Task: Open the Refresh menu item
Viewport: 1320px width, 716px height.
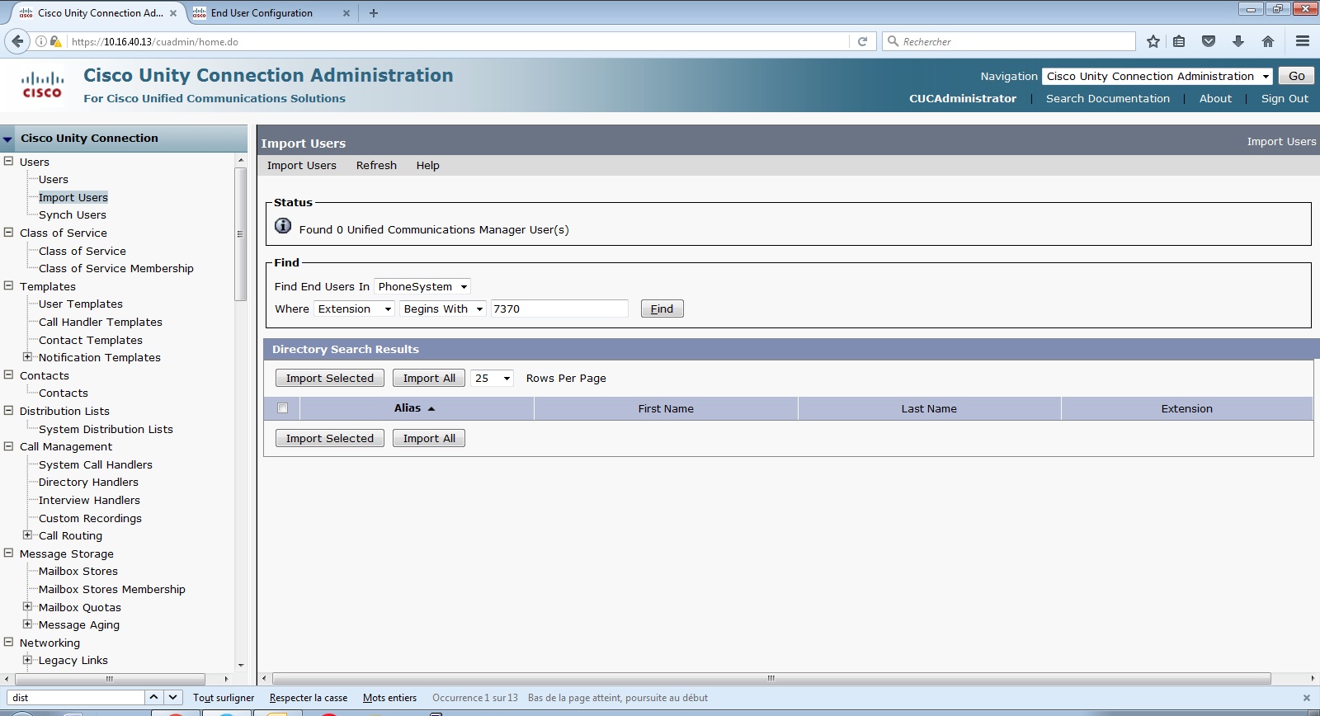Action: 376,165
